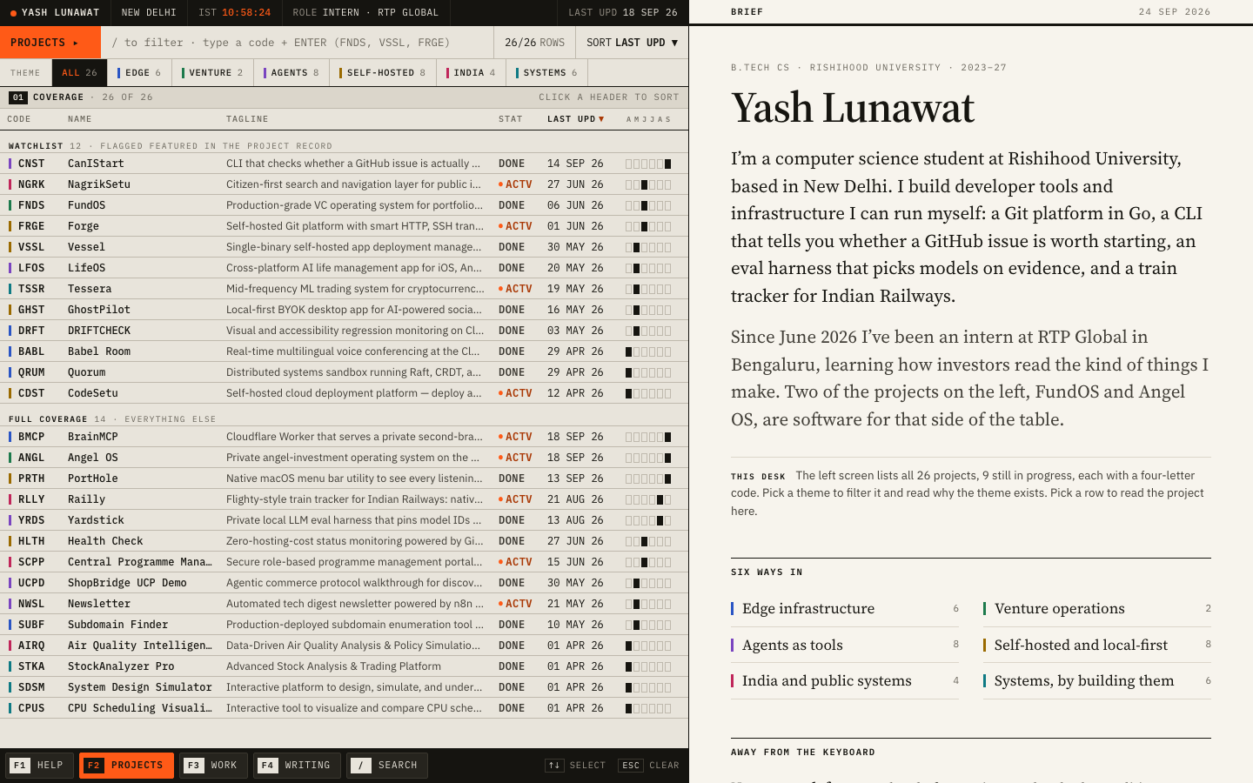Select the STKA StockAnalyzer Pro row

pyautogui.click(x=344, y=666)
